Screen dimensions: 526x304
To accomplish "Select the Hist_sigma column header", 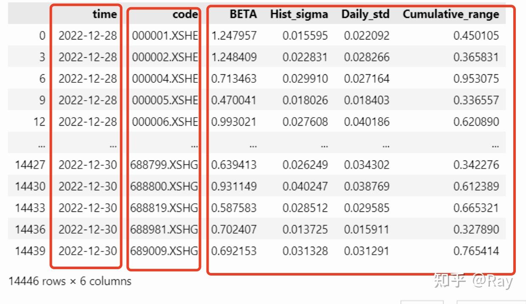I will pos(299,14).
